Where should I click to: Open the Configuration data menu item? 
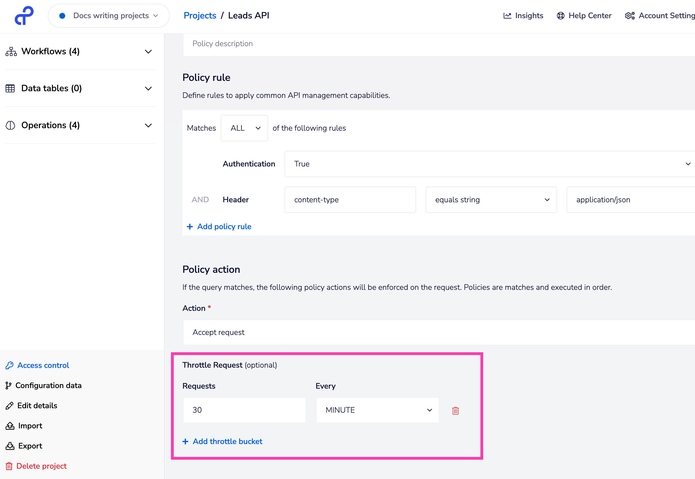[48, 385]
